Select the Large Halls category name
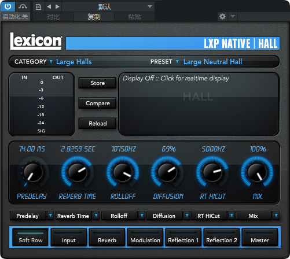290x259 pixels. [74, 62]
